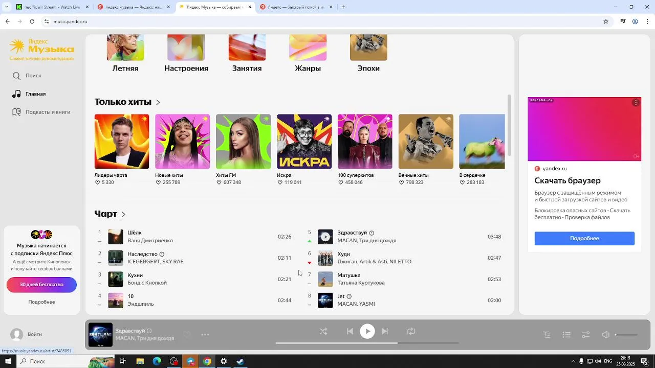Open the Настроения category
The height and width of the screenshot is (368, 655).
(186, 54)
